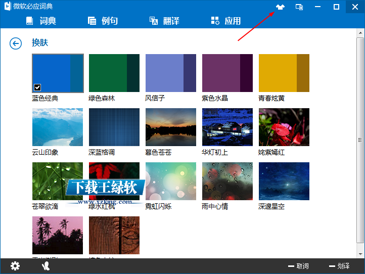
Task: Select the 绿色森林 green skin
Action: point(114,73)
